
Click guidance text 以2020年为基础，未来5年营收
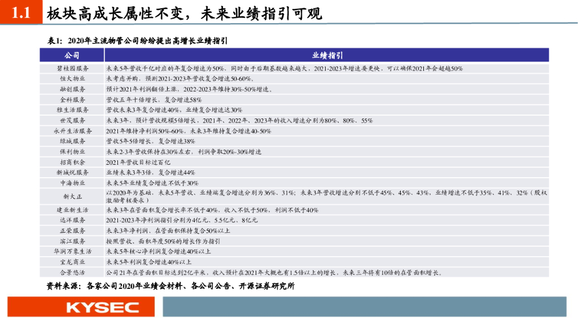pos(151,193)
